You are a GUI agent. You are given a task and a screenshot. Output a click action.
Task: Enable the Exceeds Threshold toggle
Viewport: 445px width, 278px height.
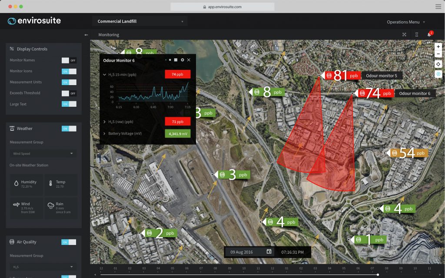coord(69,93)
